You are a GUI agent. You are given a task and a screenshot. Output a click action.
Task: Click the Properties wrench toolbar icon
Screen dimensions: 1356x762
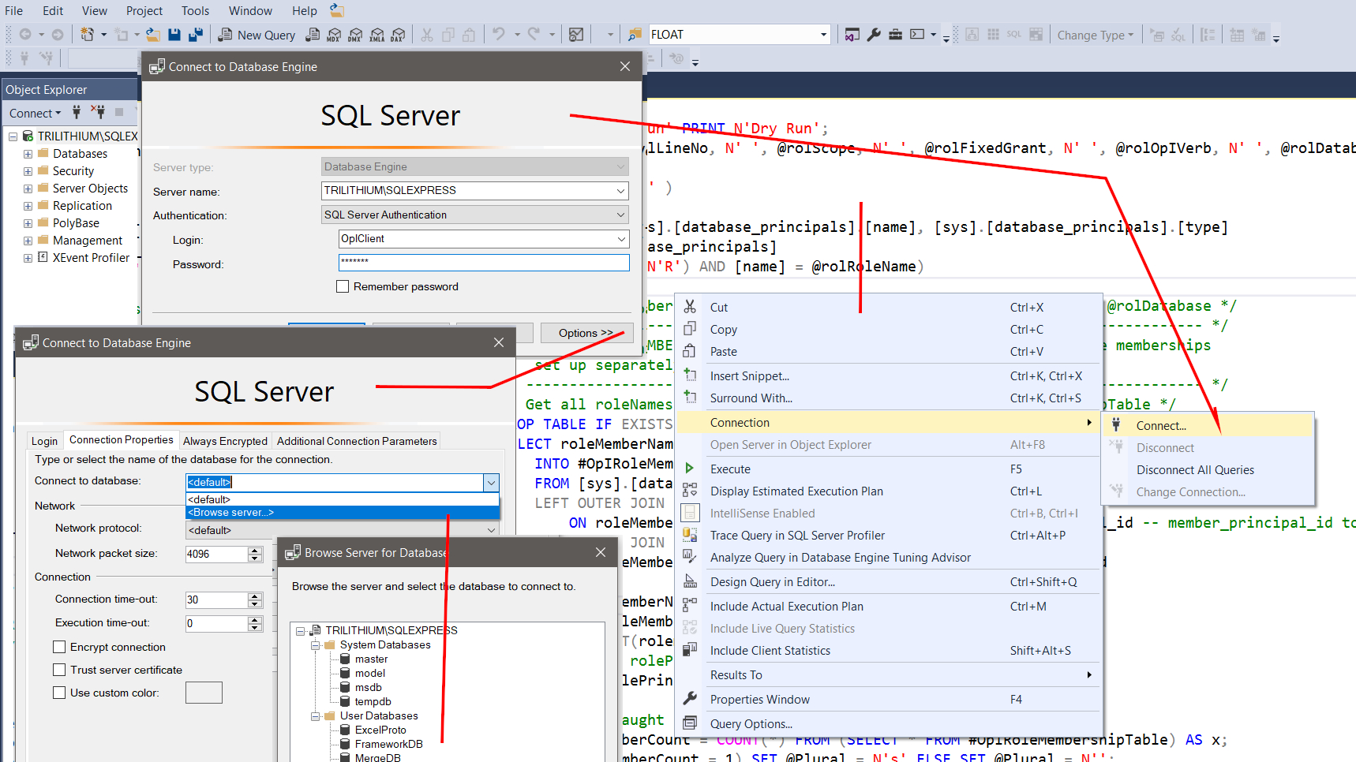coord(874,35)
